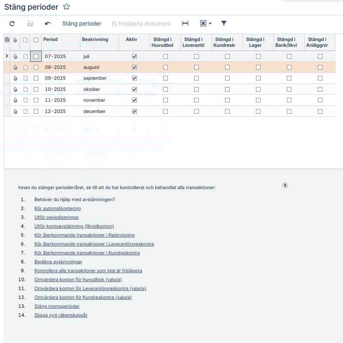Click the undo arrow icon
This screenshot has height=343, width=343.
48,24
